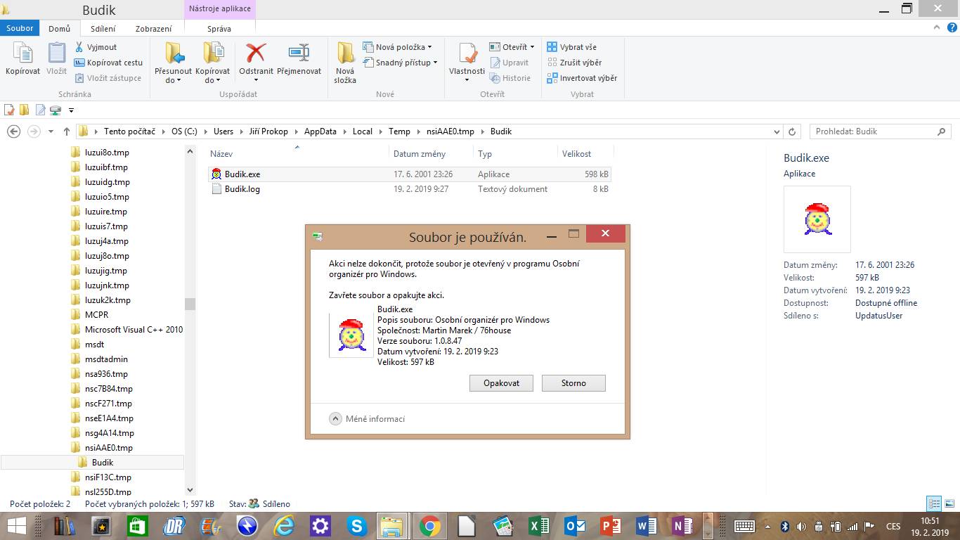Click the Back navigation arrow

pyautogui.click(x=13, y=131)
